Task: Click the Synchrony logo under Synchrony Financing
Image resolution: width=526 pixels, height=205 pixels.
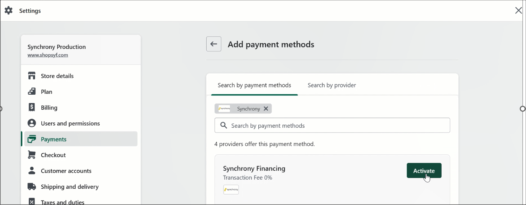Action: pyautogui.click(x=231, y=189)
